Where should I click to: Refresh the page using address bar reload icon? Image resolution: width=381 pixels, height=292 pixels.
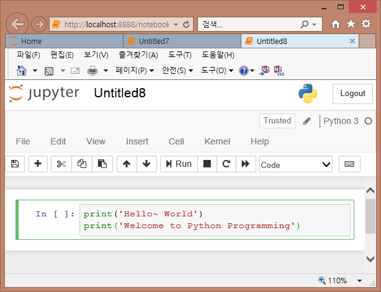[x=186, y=24]
